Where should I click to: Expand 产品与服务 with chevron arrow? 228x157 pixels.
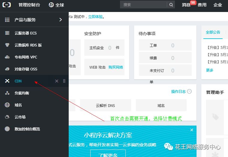pos(61,19)
